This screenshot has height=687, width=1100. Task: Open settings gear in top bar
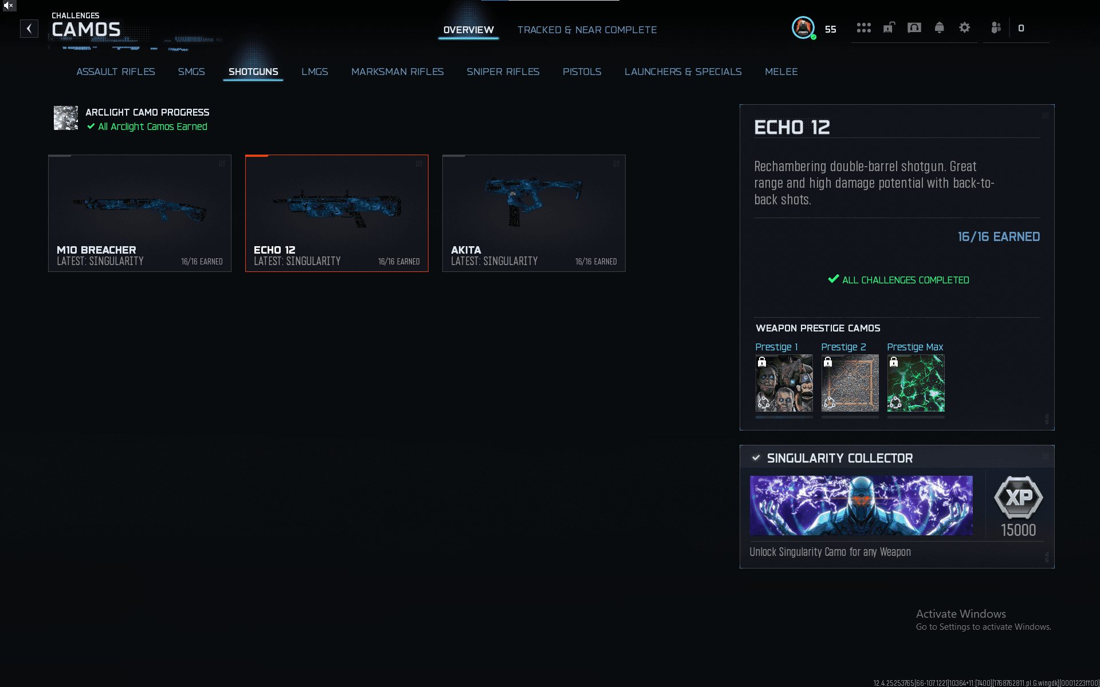pos(964,27)
